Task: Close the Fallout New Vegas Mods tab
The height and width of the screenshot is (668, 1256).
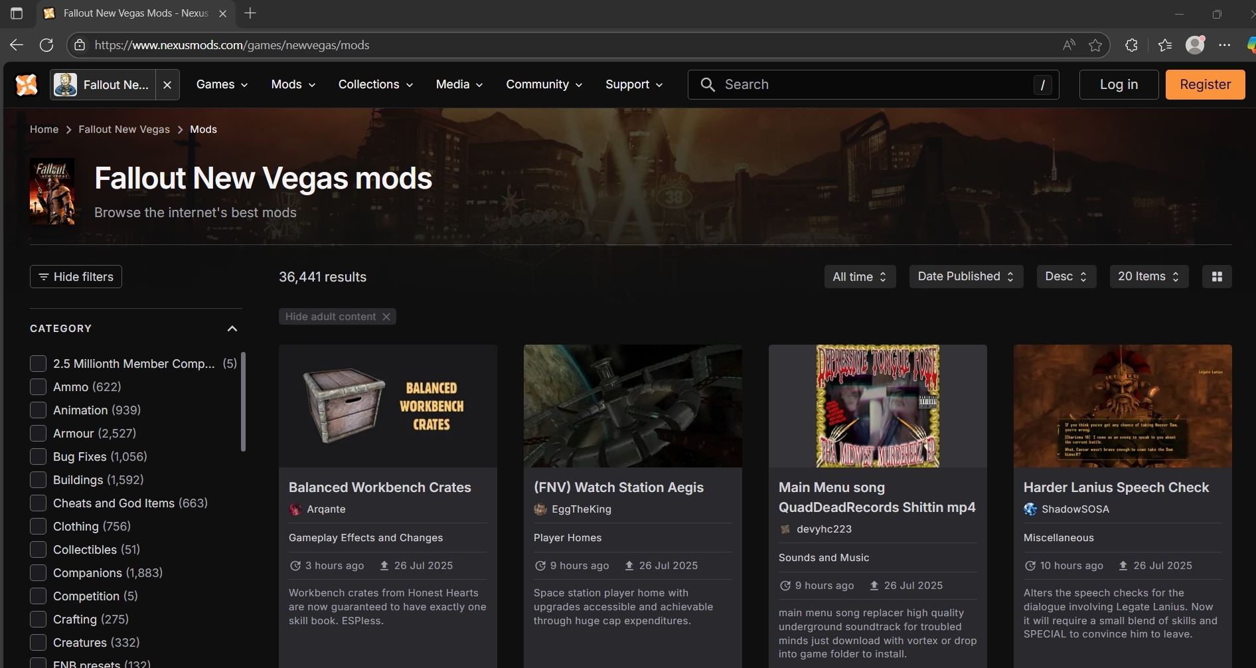Action: point(223,13)
